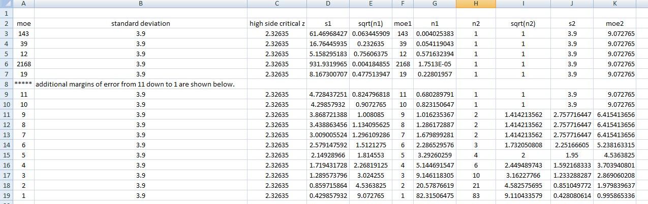Viewport: 648px width, 204px height.
Task: Click the 'standard deviation' header cell
Action: tap(140, 23)
